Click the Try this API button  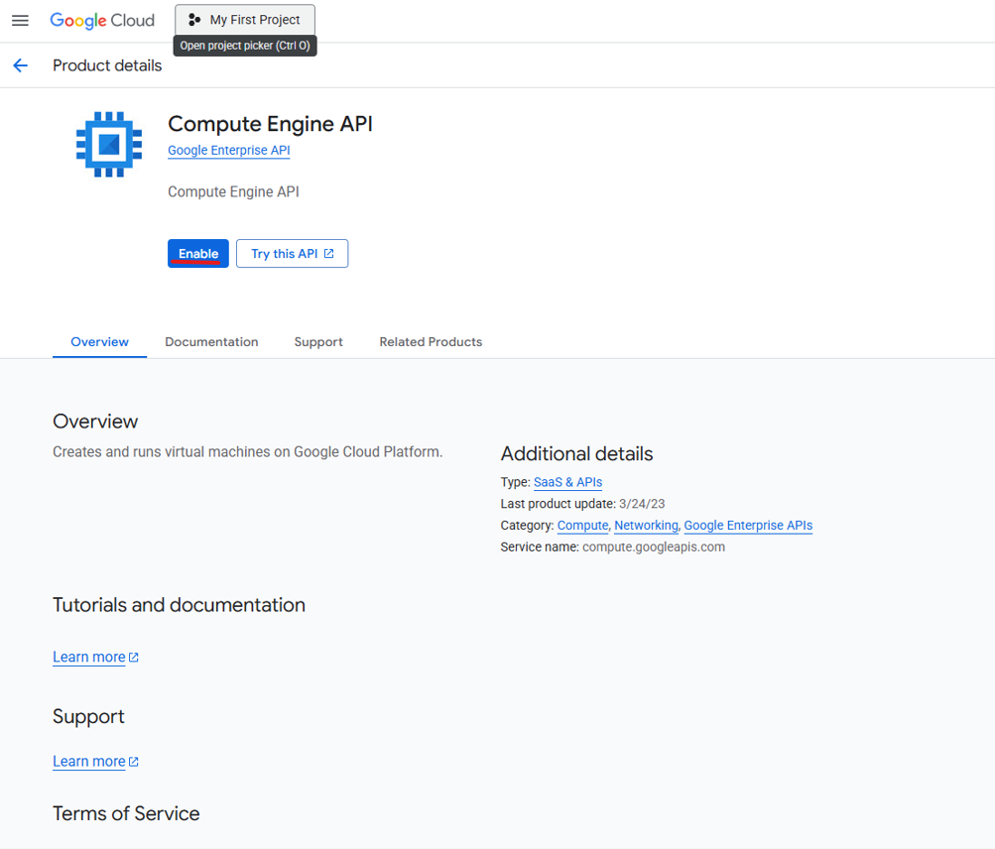[292, 253]
